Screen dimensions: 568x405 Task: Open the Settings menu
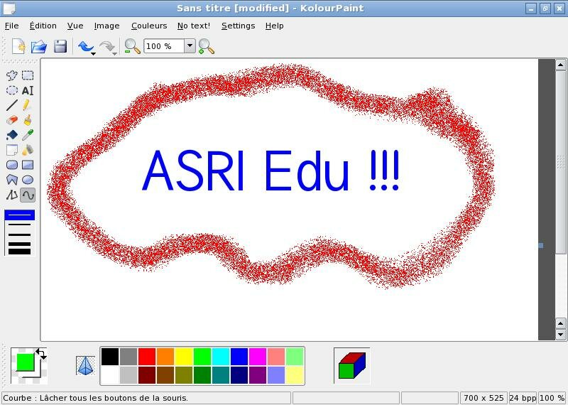239,26
